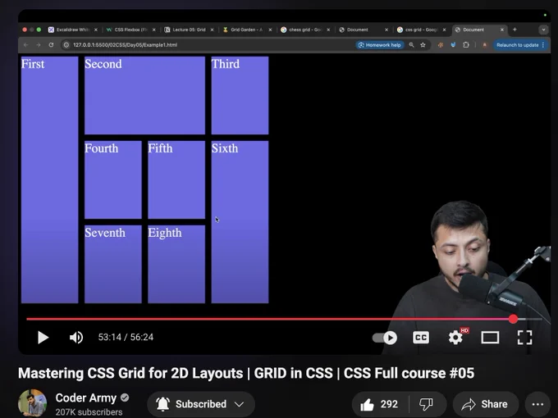Bookmark this page with star icon
Screen dimensions: 558x418
423,45
